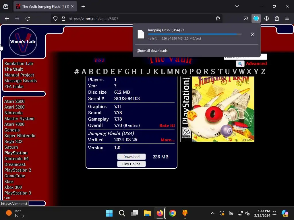Expand the list all tabs chevron
Viewport: 294px width, 220px height.
[237, 6]
